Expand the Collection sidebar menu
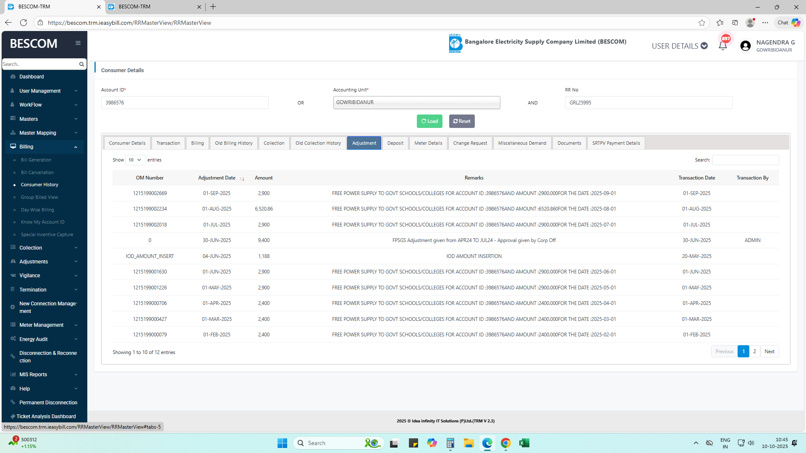 (44, 248)
